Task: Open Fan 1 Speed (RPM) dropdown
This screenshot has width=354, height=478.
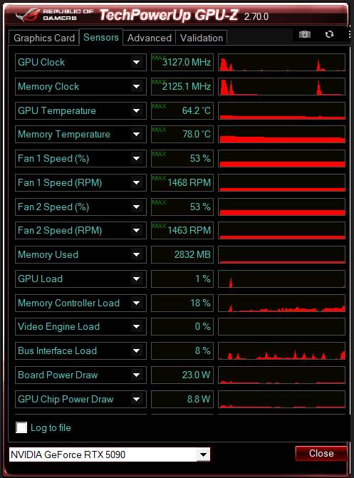Action: pyautogui.click(x=136, y=182)
